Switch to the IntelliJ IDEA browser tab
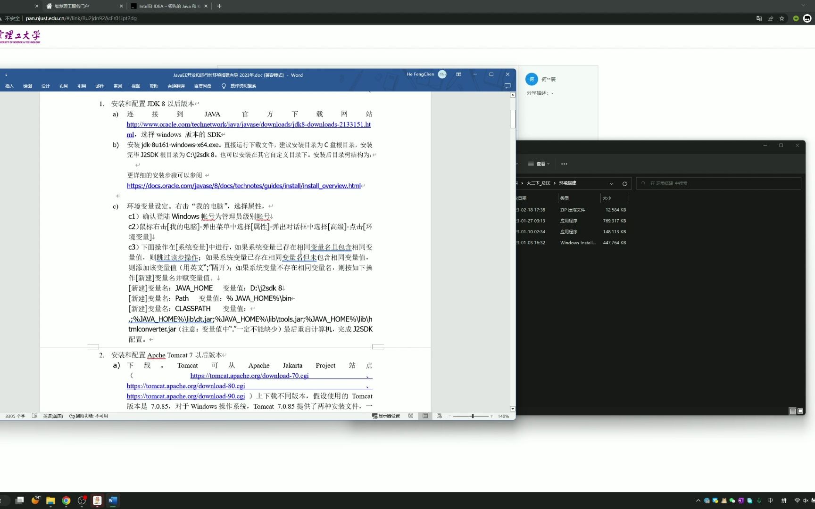Screen dimensions: 815x509 coord(168,6)
